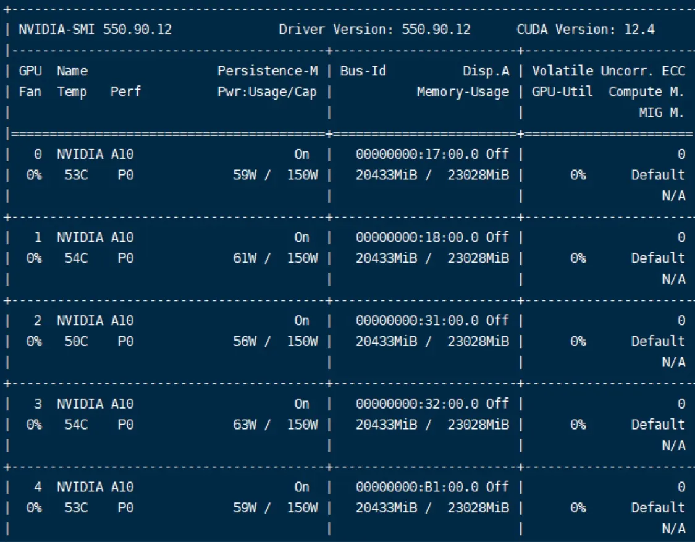The width and height of the screenshot is (695, 542).
Task: Click the "GPU" column header
Action: pos(30,71)
